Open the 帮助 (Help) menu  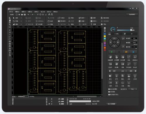[55, 12]
